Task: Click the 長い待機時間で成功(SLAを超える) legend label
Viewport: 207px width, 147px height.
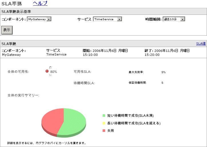Action: coord(134,123)
